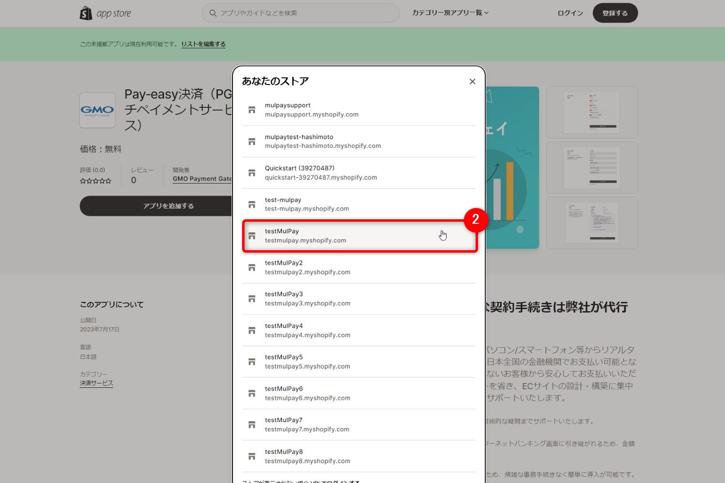The height and width of the screenshot is (483, 725).
Task: Open the 決済サービス category link
Action: pos(96,383)
